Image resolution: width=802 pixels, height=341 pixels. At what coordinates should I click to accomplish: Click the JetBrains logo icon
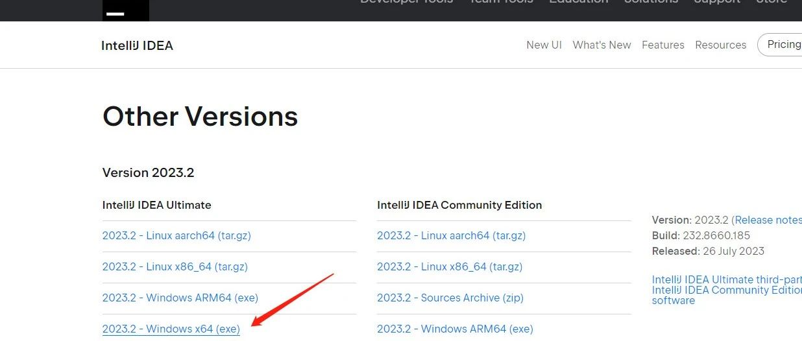126,10
